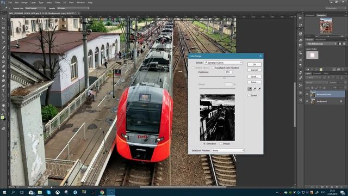This screenshot has height=196, width=348.
Task: Click the Save... button
Action: pos(254,82)
